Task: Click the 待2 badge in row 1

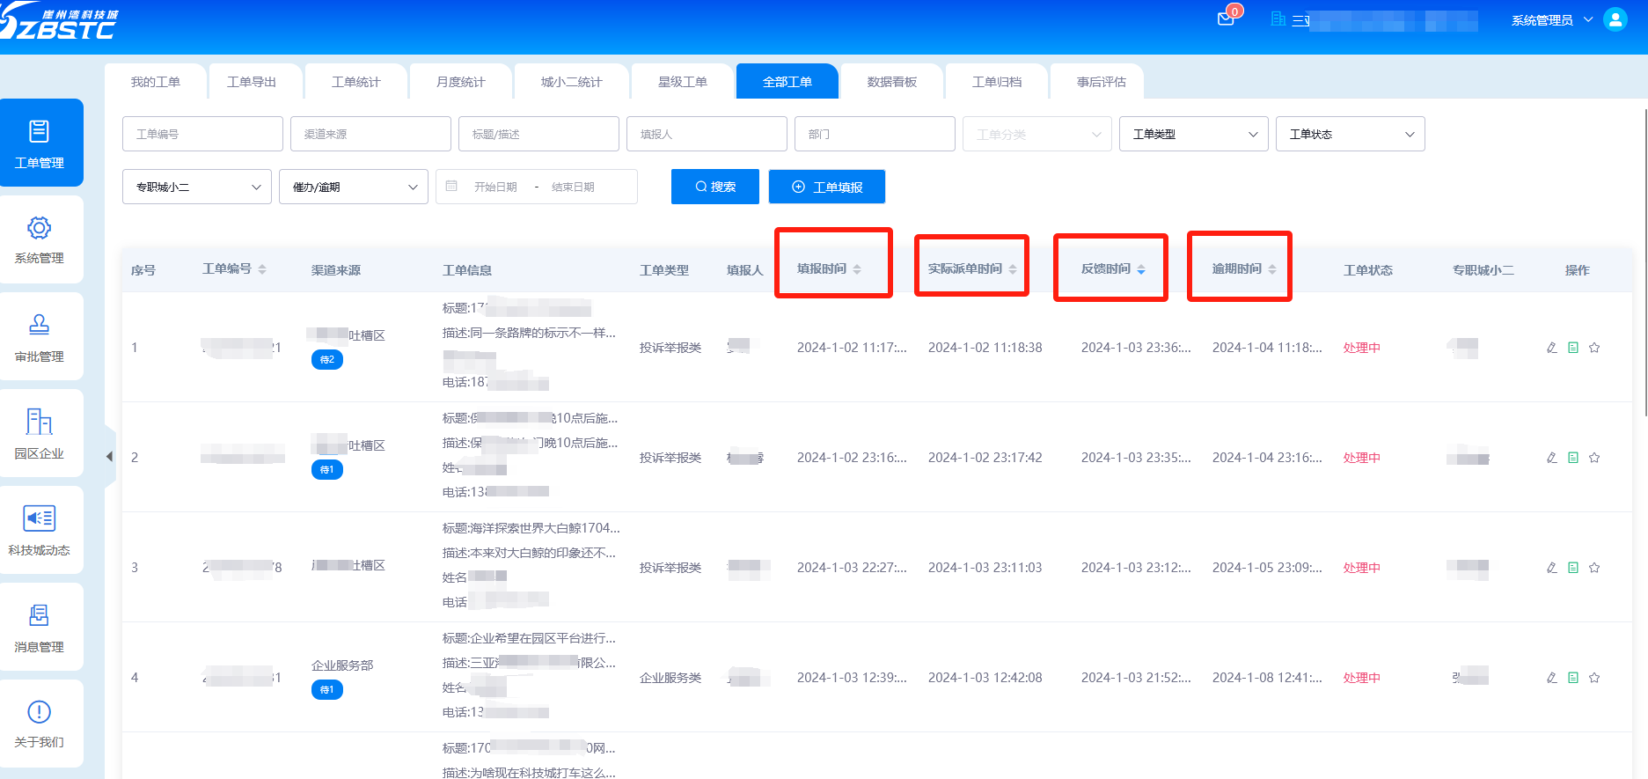Action: [327, 360]
